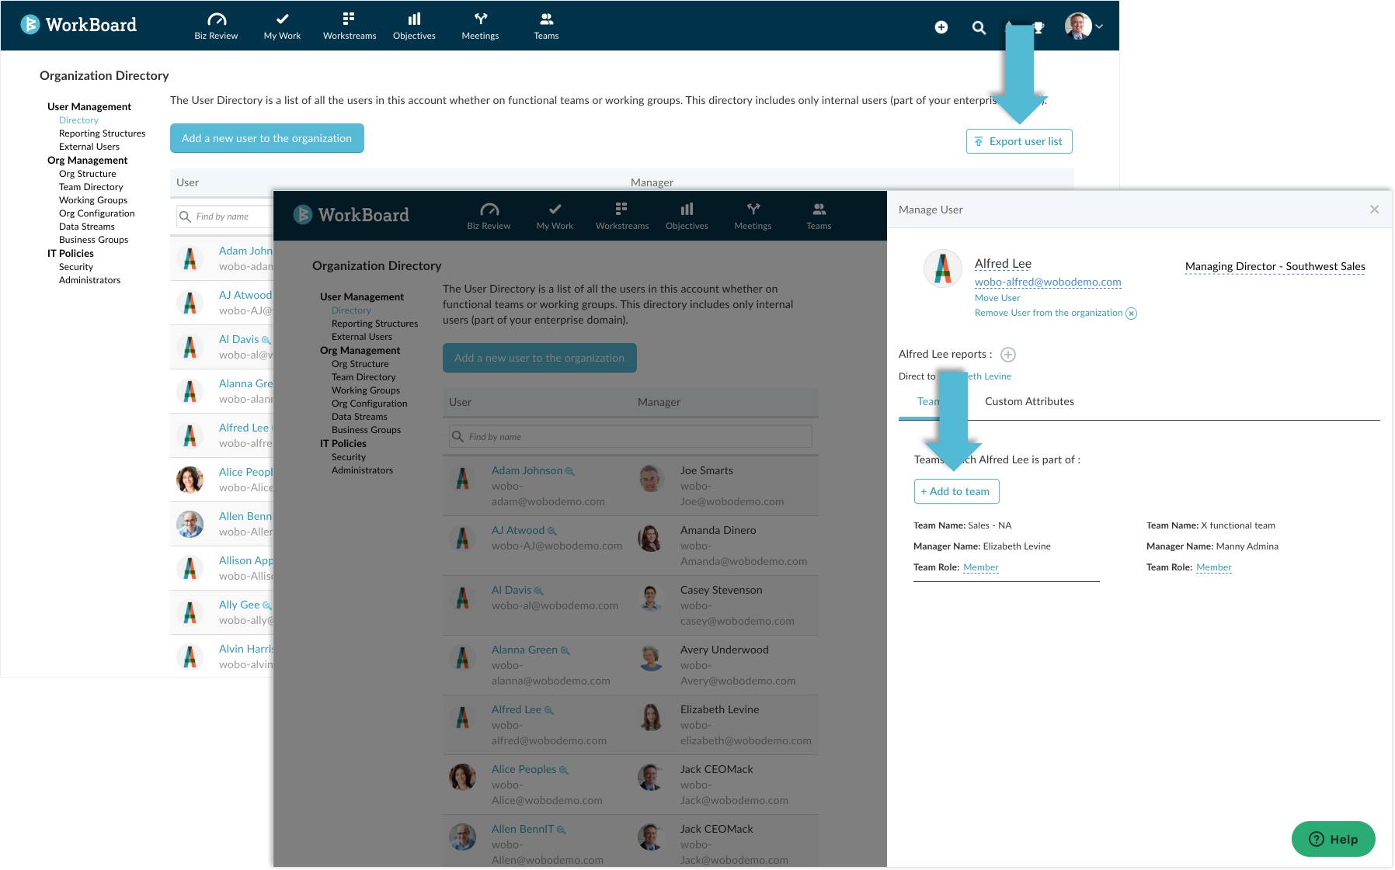
Task: Select Org Structure in back window sidebar
Action: click(x=88, y=174)
